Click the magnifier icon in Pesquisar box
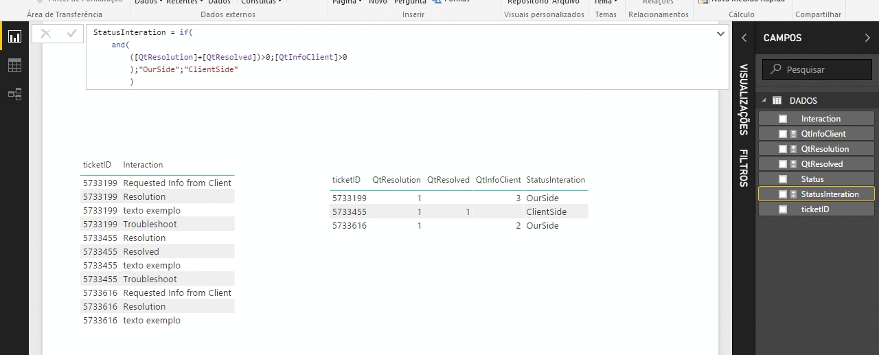The width and height of the screenshot is (879, 355). pyautogui.click(x=776, y=69)
